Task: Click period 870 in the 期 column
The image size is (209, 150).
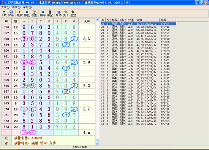Action: (x=6, y=109)
